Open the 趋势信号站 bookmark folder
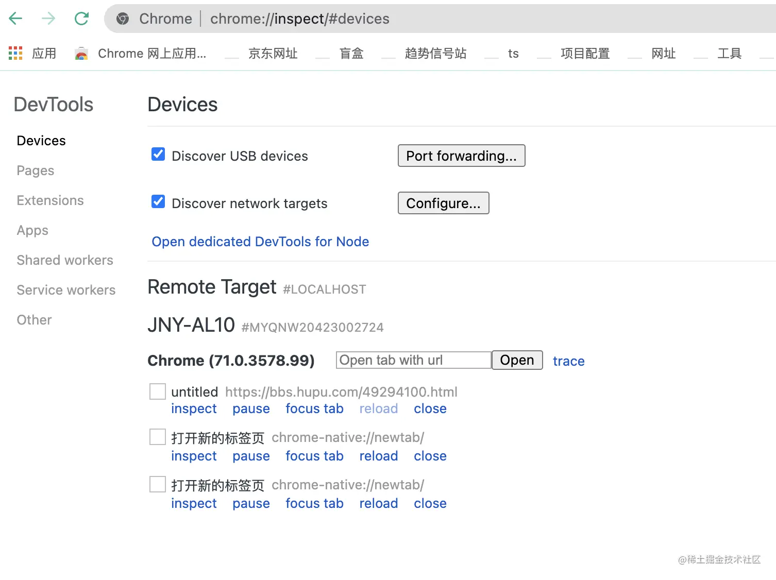 coord(435,54)
